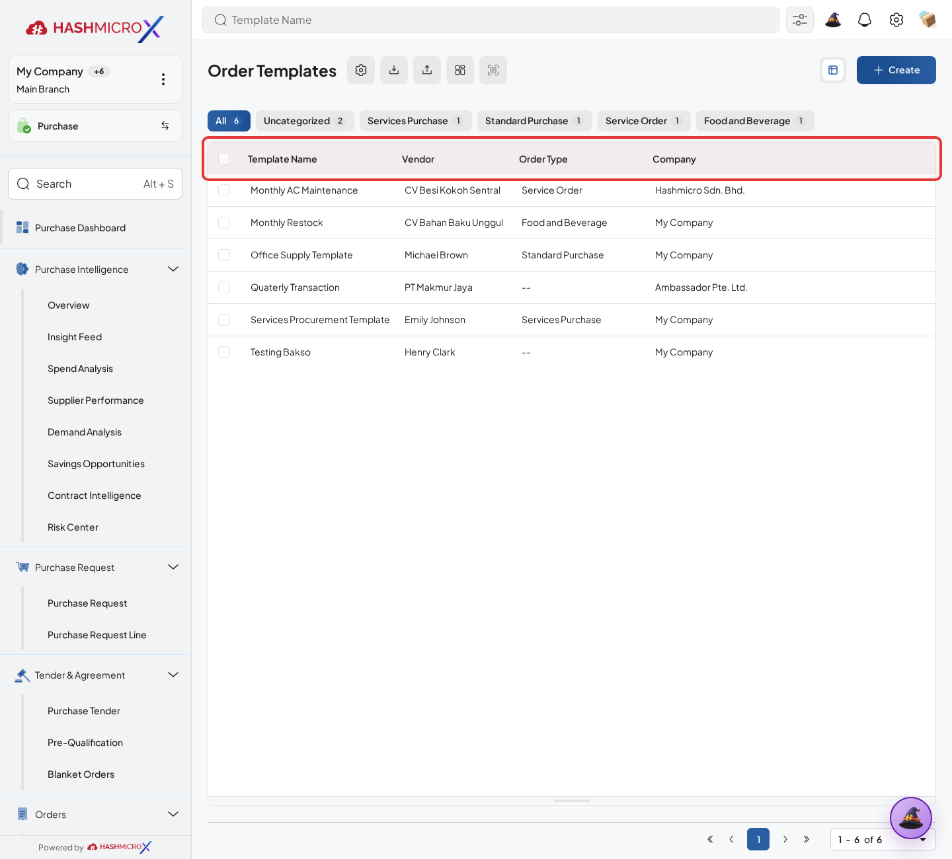Viewport: 952px width, 859px height.
Task: Check the Monthly Restock row
Action: pos(224,223)
